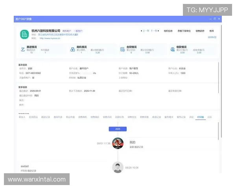Click the 累计商机额 value 3.20

pyautogui.click(x=98, y=53)
